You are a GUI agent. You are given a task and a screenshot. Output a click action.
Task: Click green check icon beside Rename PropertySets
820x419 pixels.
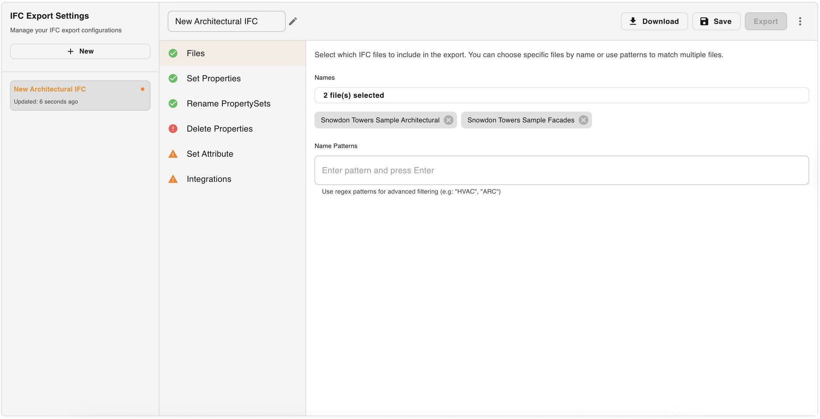tap(173, 104)
